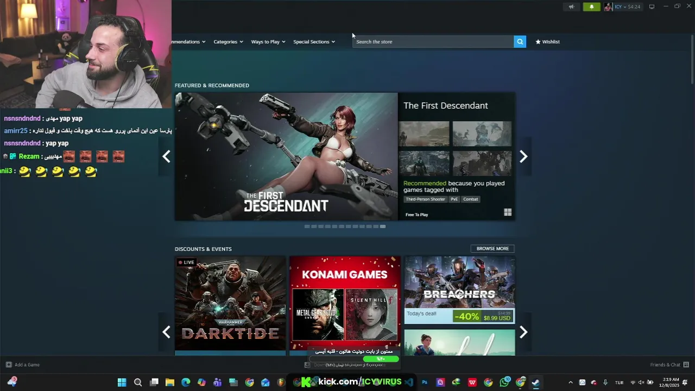Click the ICY profile avatar

608,7
